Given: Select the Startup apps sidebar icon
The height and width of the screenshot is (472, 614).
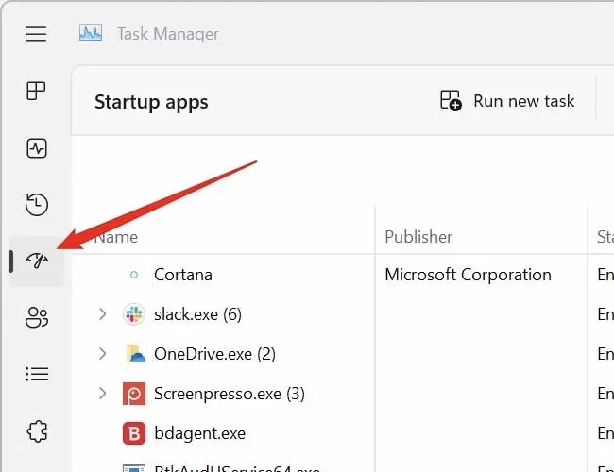Looking at the screenshot, I should pyautogui.click(x=36, y=261).
